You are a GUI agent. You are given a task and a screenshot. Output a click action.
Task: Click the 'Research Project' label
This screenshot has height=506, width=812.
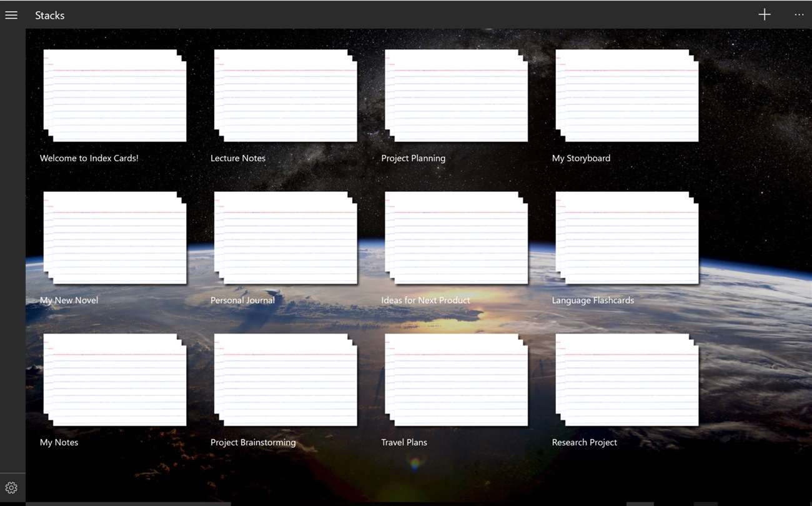coord(585,442)
